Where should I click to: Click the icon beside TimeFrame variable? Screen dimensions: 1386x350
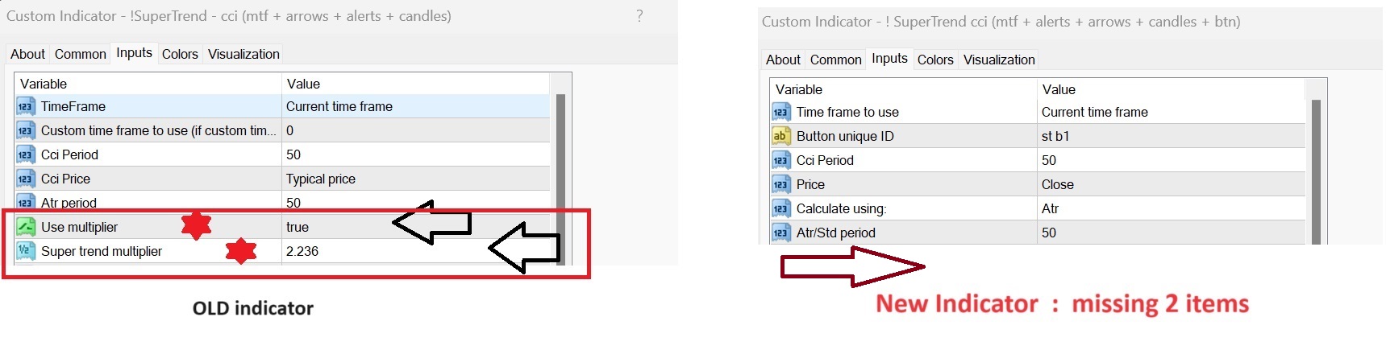[26, 106]
